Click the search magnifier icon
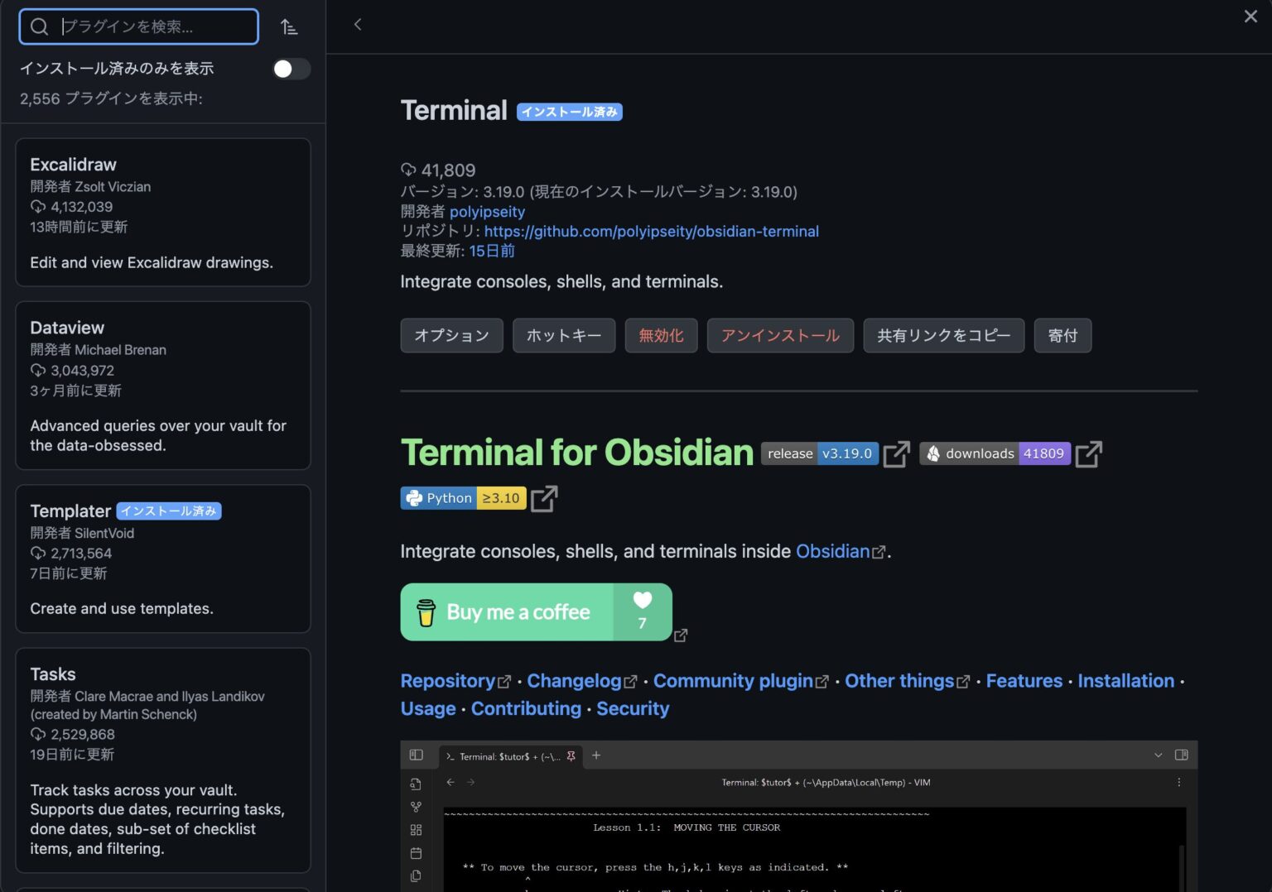This screenshot has height=892, width=1272. point(38,26)
